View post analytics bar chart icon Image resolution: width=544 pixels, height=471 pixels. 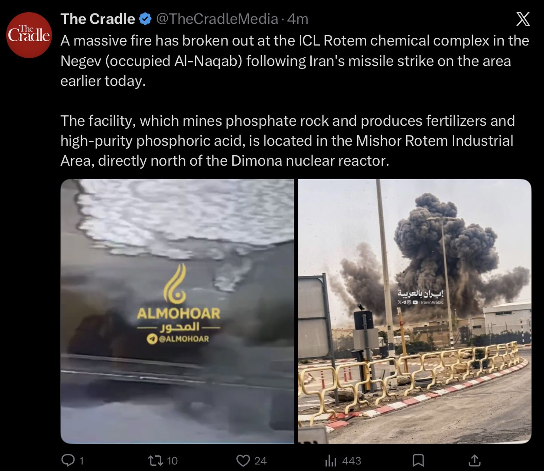[x=331, y=460]
